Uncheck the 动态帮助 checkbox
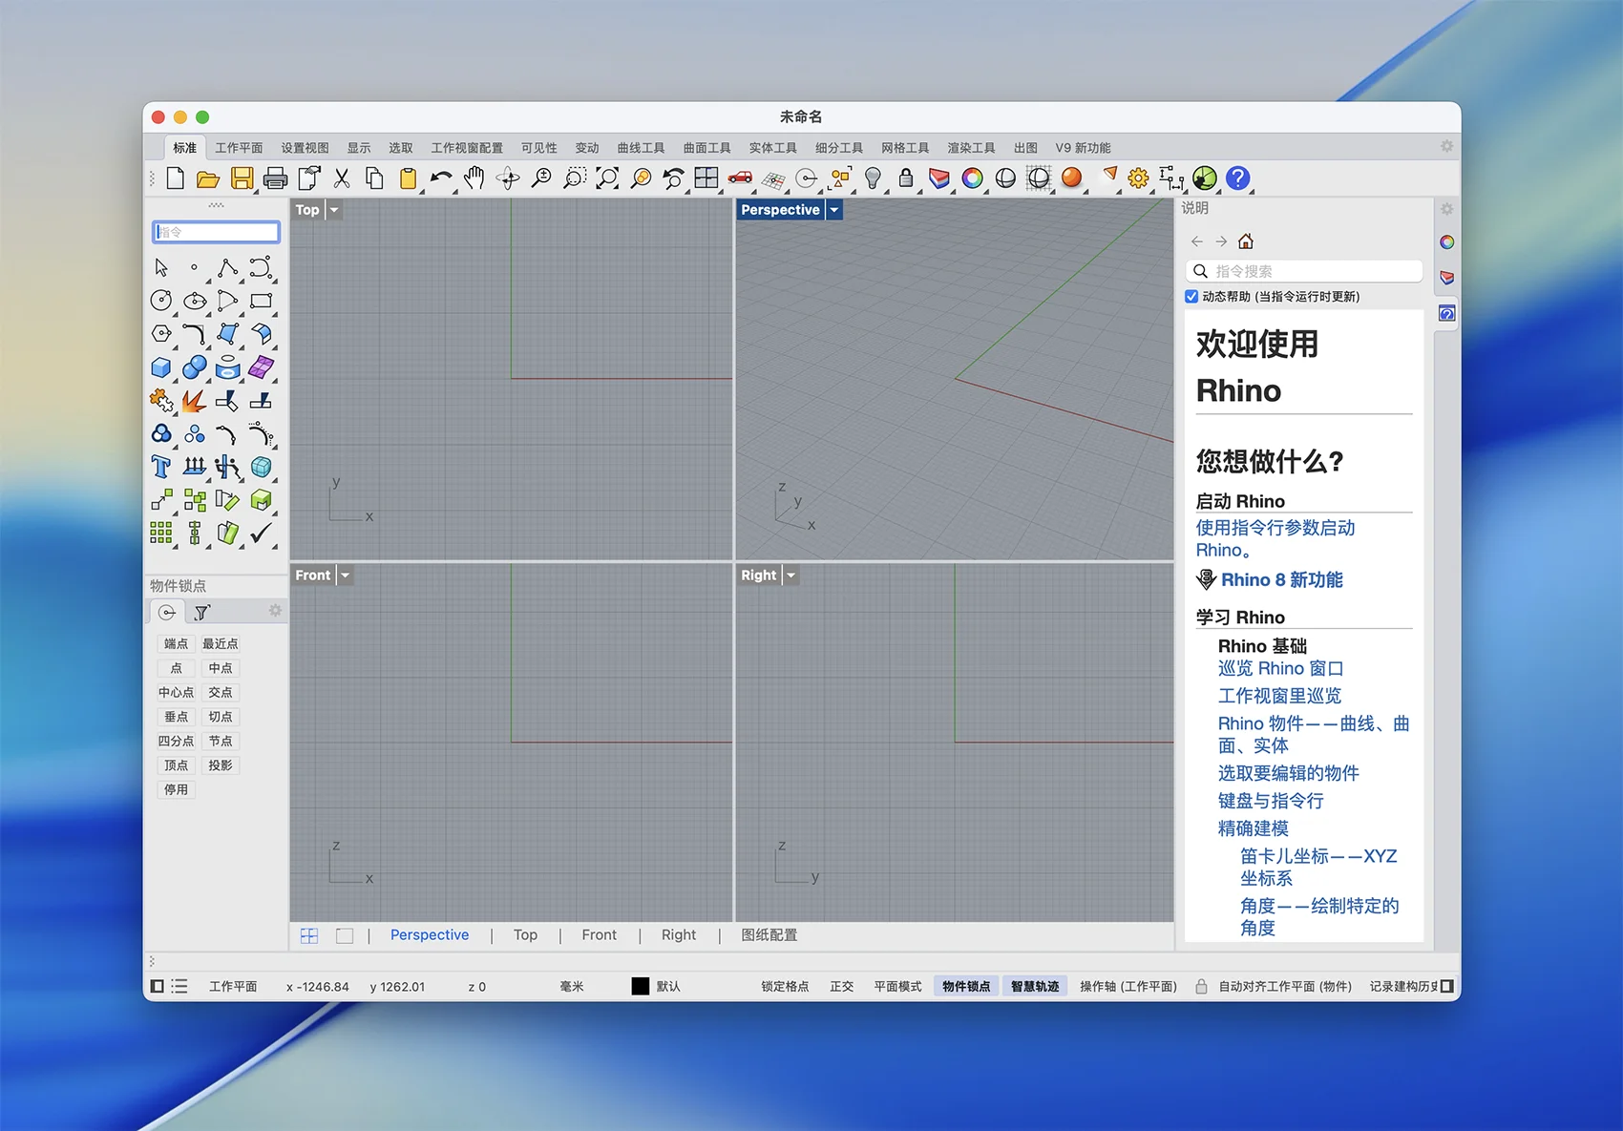The image size is (1623, 1131). (x=1191, y=297)
